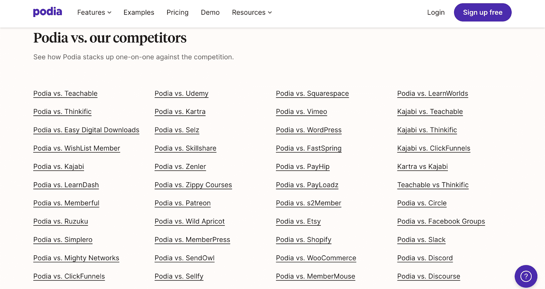View Podia vs. Patreon comparison
The height and width of the screenshot is (289, 545).
(183, 203)
